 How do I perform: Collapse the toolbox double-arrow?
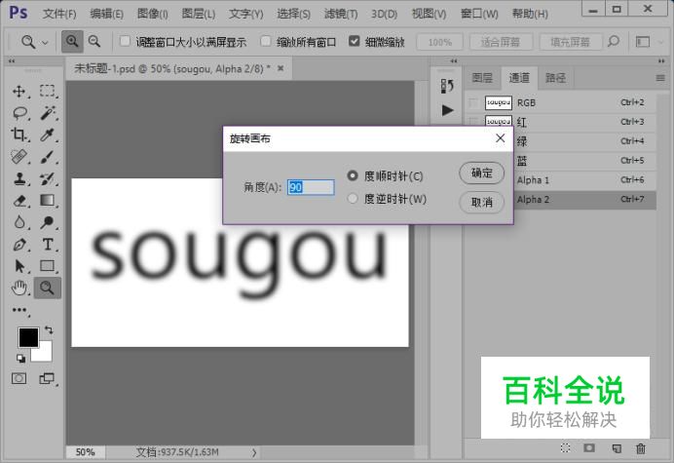tap(12, 61)
